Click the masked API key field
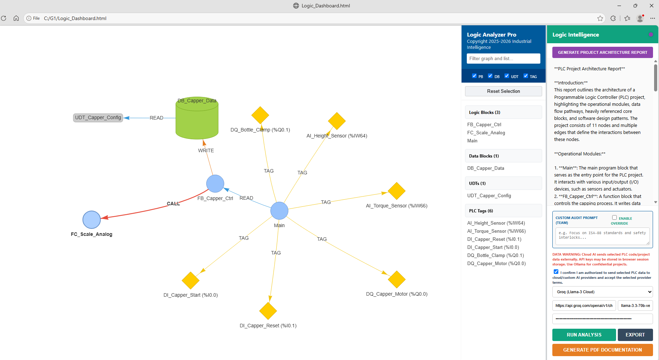This screenshot has height=360, width=659. [603, 319]
